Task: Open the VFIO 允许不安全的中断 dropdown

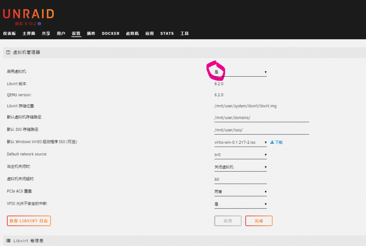Action: tap(240, 204)
